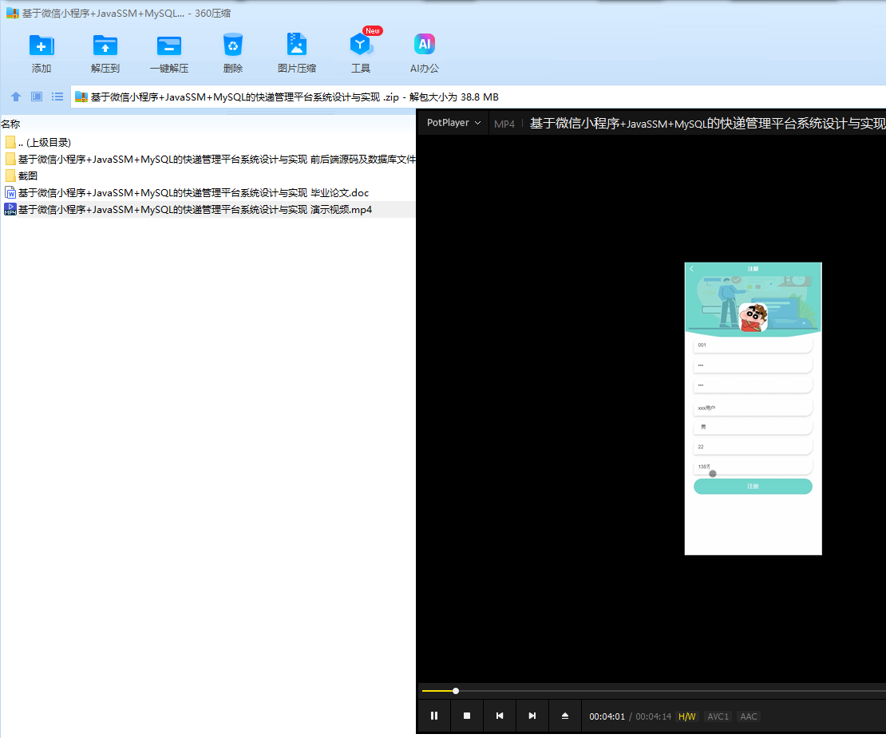This screenshot has width=886, height=738.
Task: Click the video frame showing registration form
Action: pyautogui.click(x=753, y=408)
